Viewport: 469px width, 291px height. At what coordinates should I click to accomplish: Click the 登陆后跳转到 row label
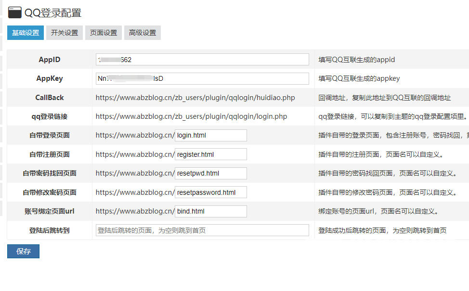[x=49, y=230]
